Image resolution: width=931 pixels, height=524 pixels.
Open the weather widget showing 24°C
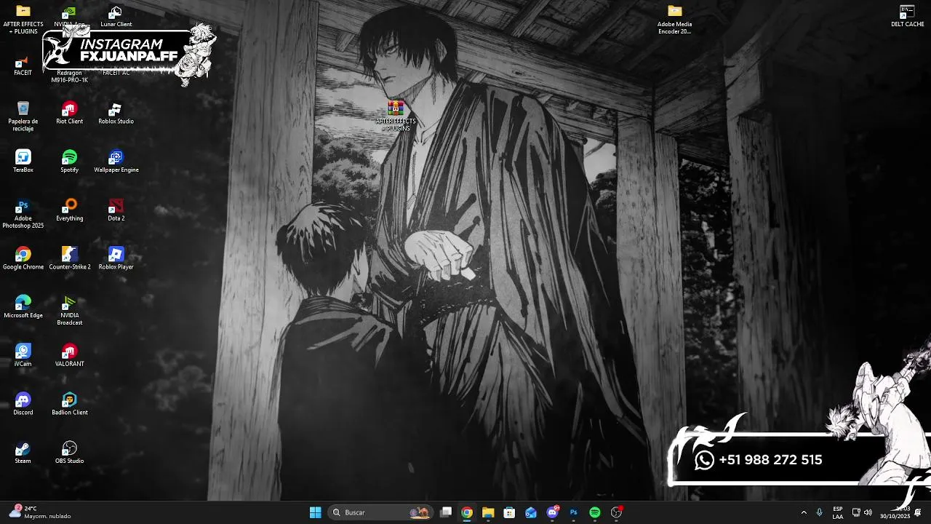click(x=41, y=512)
